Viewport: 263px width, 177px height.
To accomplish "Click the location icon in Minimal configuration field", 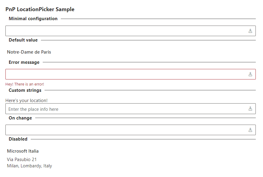I will pos(250,31).
